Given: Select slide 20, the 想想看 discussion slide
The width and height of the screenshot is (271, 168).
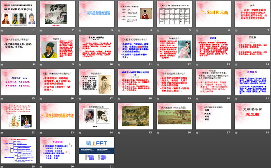Looking at the screenshot, I should 214,82.
